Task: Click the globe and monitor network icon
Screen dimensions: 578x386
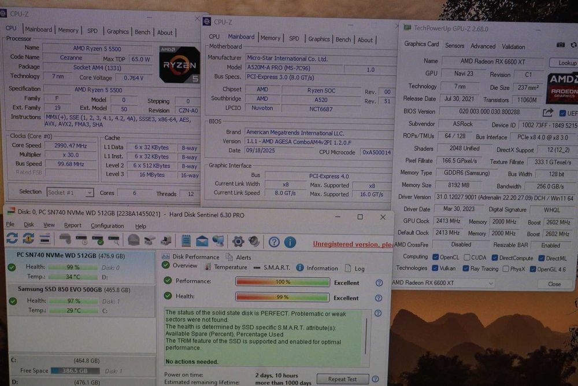Action: click(x=218, y=241)
